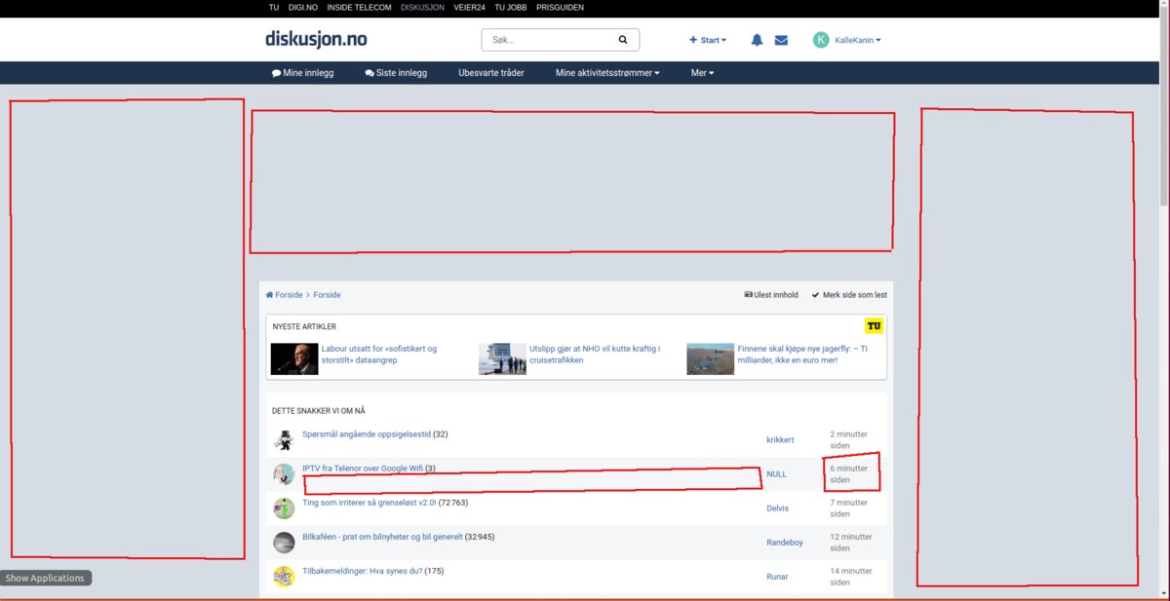1170x601 pixels.
Task: Click the search magnifier icon
Action: pyautogui.click(x=623, y=40)
